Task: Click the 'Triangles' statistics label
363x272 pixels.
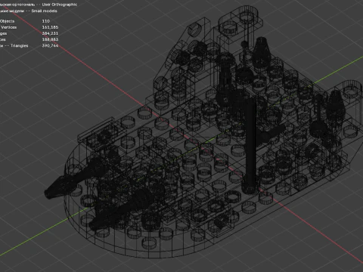Action: pyautogui.click(x=20, y=45)
